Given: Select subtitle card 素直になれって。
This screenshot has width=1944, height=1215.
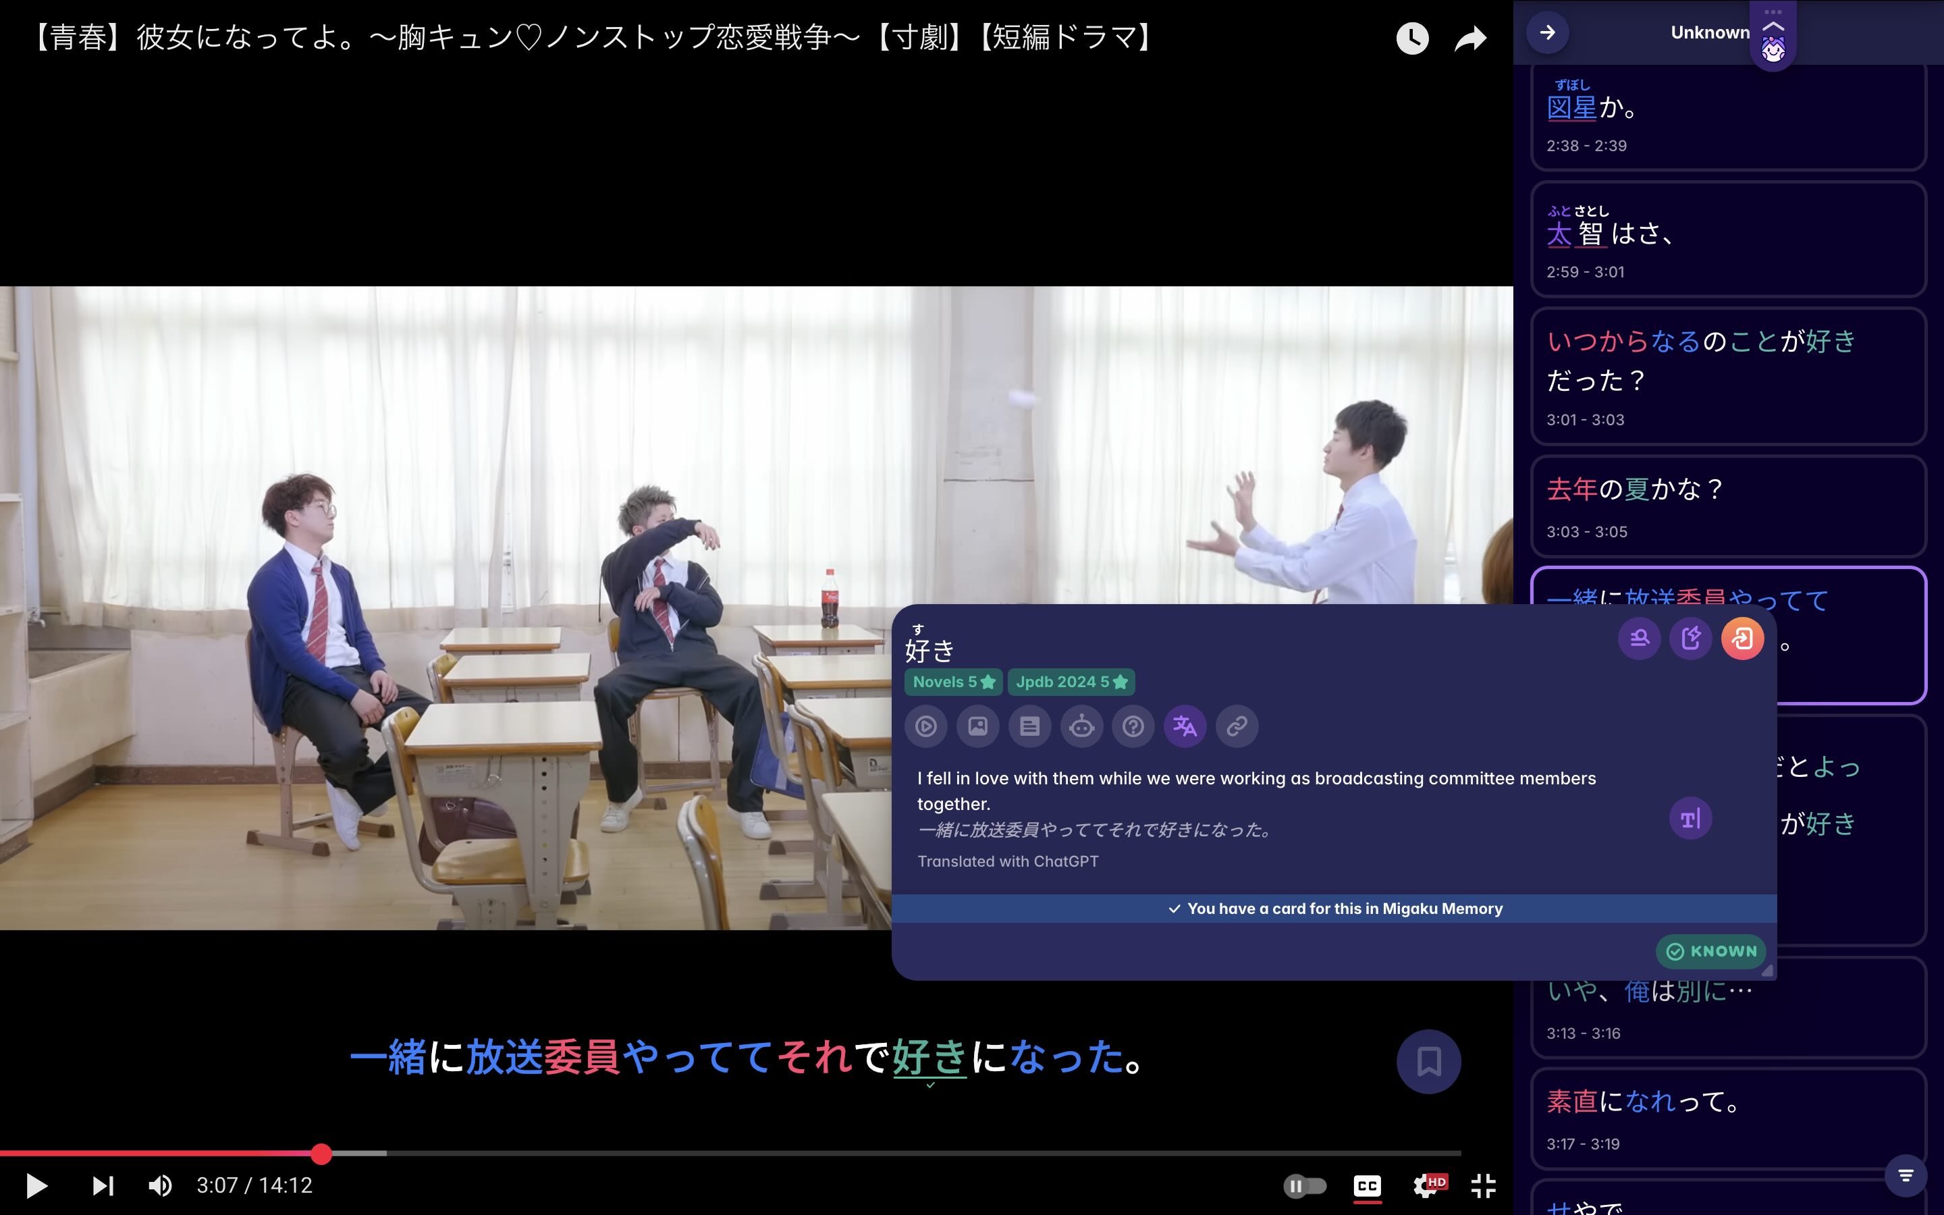Looking at the screenshot, I should (1729, 1118).
